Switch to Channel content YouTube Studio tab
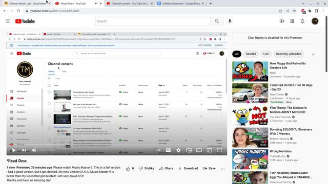 tap(130, 4)
